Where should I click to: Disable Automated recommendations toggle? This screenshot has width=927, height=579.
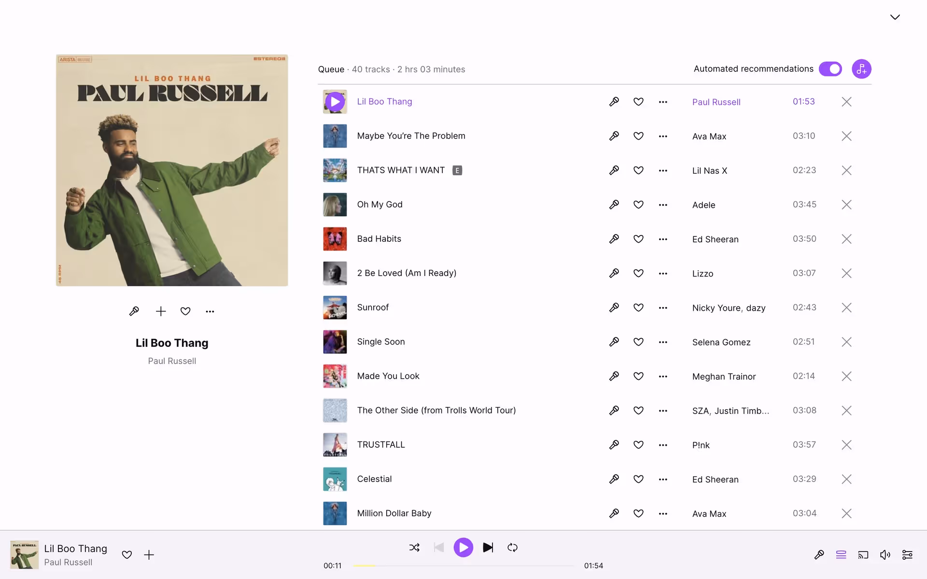[x=830, y=69]
